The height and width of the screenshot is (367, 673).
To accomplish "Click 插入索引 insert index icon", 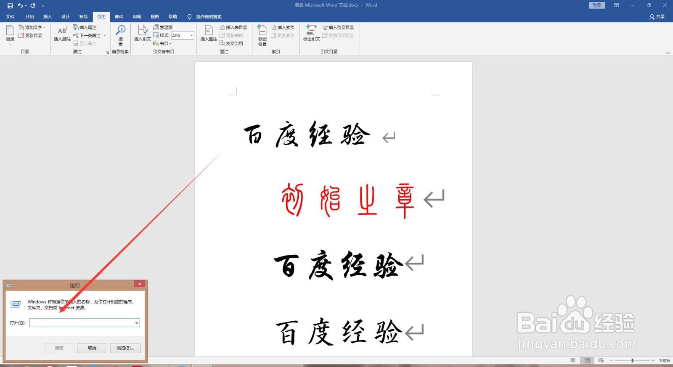I will (283, 27).
